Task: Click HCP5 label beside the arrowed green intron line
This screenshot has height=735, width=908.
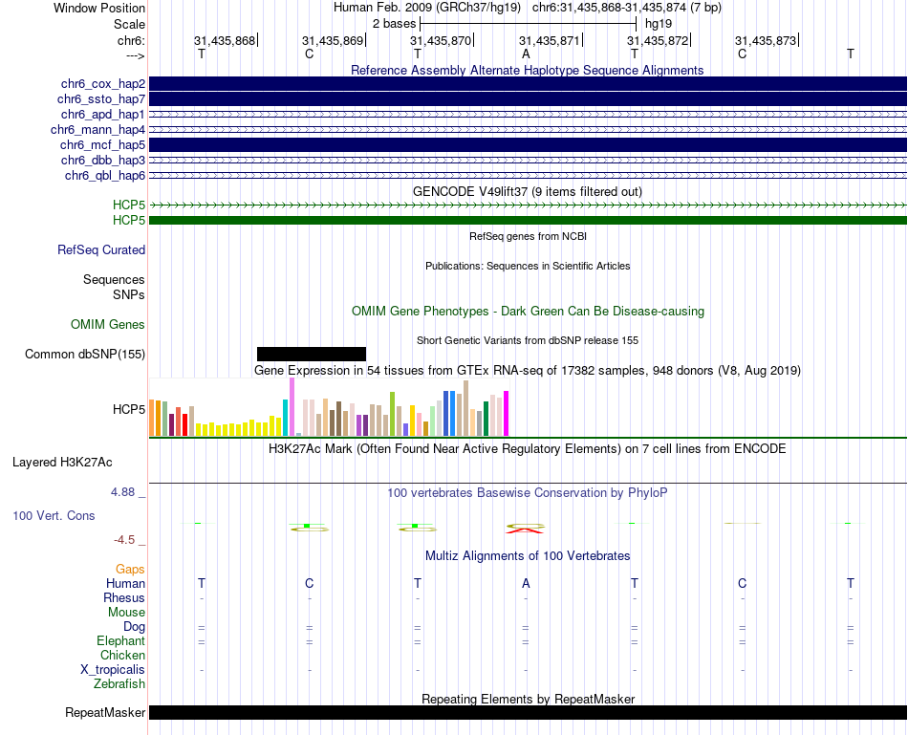Action: pos(129,205)
